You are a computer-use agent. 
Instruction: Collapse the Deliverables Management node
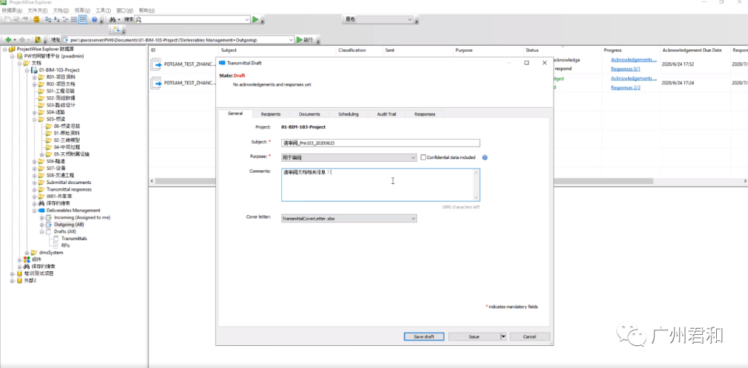pos(35,210)
